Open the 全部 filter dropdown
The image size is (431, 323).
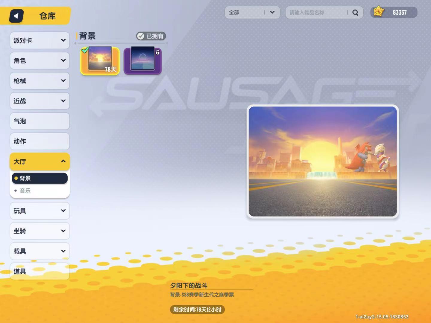[x=252, y=13]
